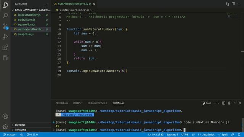Click breadcrumb ellipsis symbol item

click(x=94, y=10)
